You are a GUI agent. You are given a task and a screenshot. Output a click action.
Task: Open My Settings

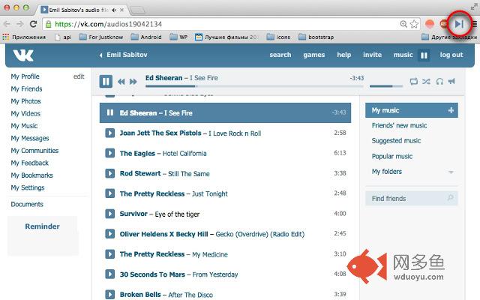tap(28, 187)
